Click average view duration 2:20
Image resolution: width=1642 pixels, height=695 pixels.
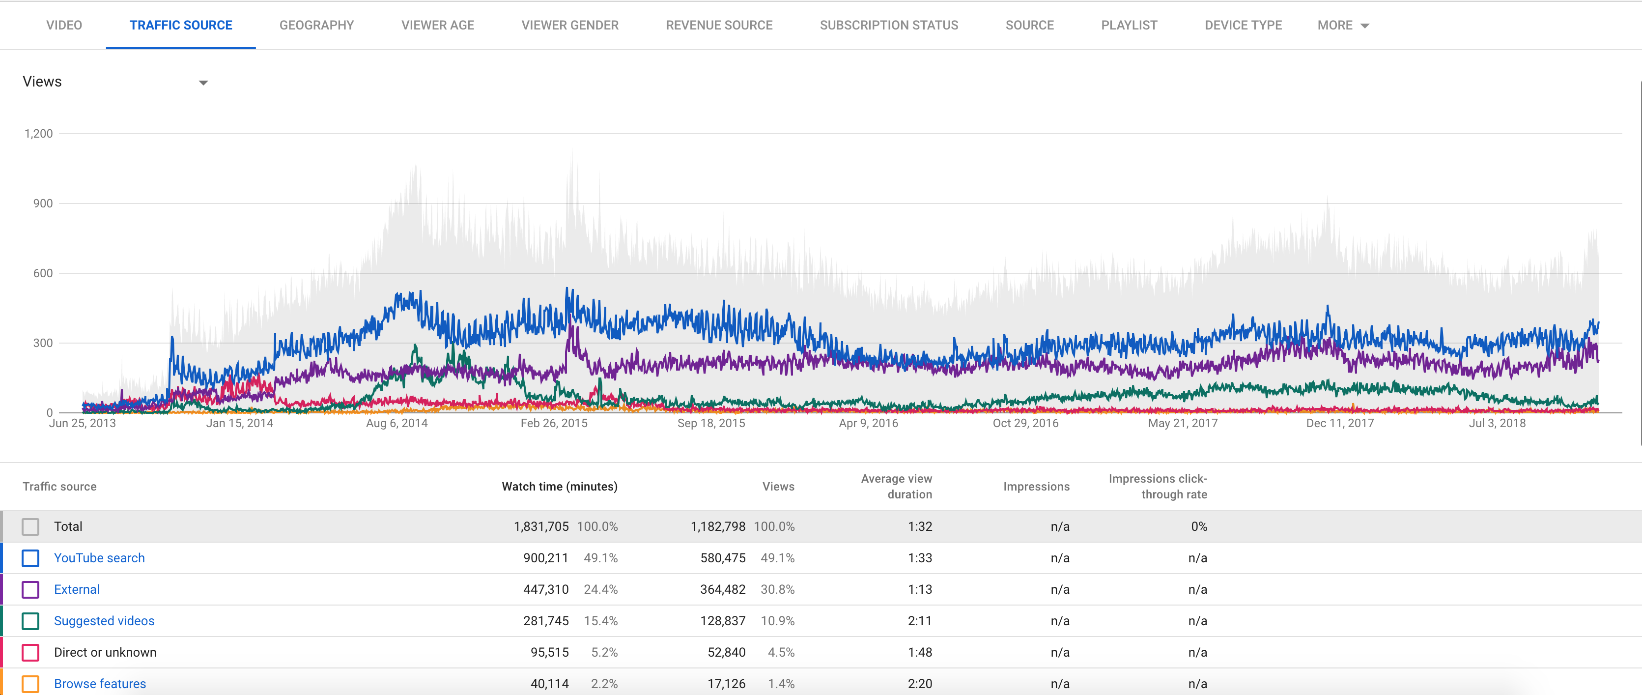[x=920, y=684]
